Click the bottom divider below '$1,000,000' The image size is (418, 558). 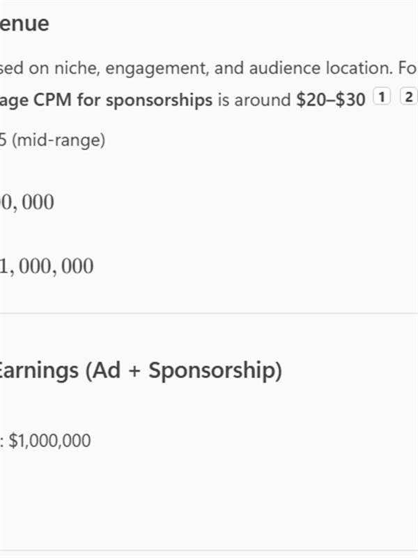point(209,550)
